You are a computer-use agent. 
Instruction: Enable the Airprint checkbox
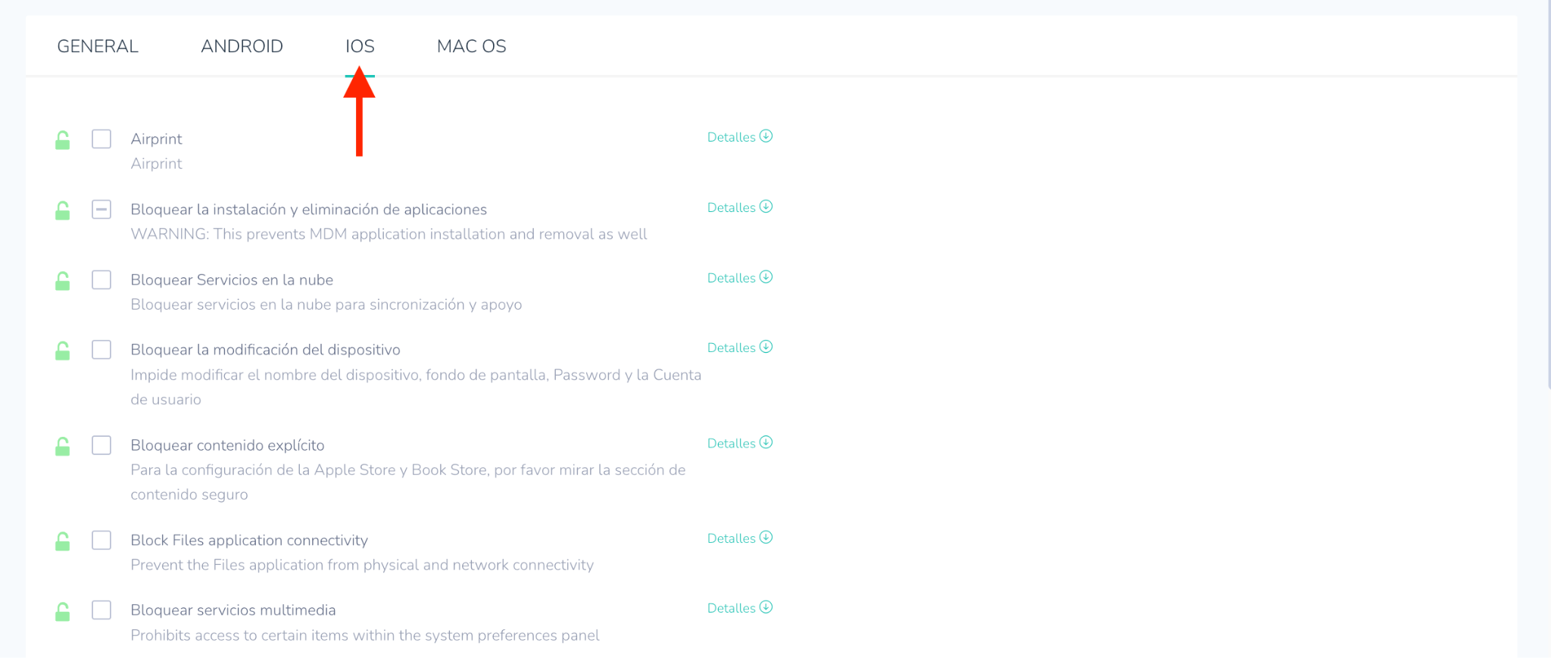[x=101, y=139]
